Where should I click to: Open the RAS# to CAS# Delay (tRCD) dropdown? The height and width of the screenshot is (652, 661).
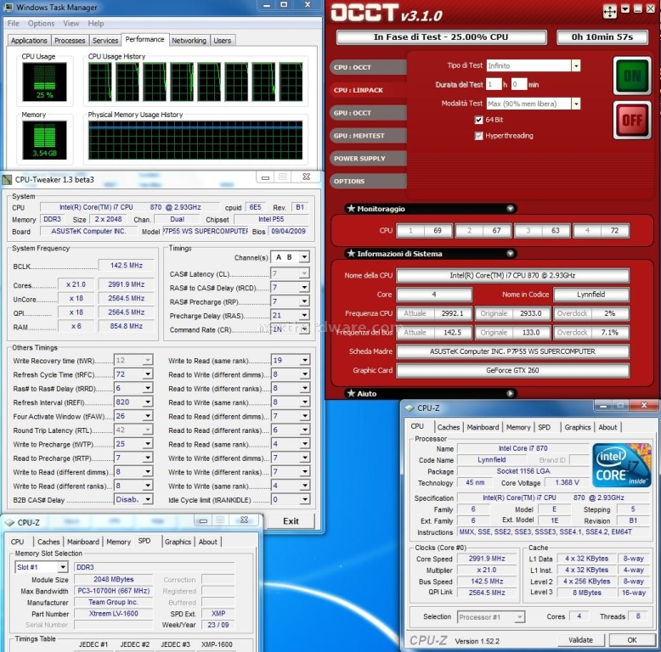click(x=304, y=287)
